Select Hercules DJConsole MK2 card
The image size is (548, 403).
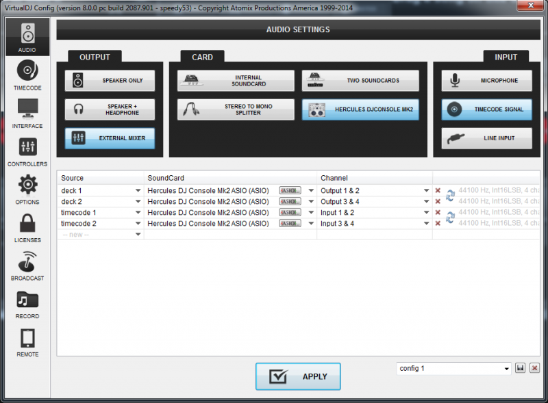coord(360,109)
